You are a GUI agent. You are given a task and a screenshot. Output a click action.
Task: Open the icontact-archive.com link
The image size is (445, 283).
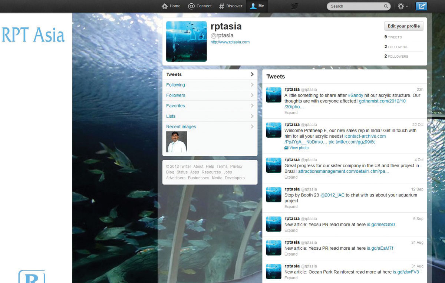point(365,136)
